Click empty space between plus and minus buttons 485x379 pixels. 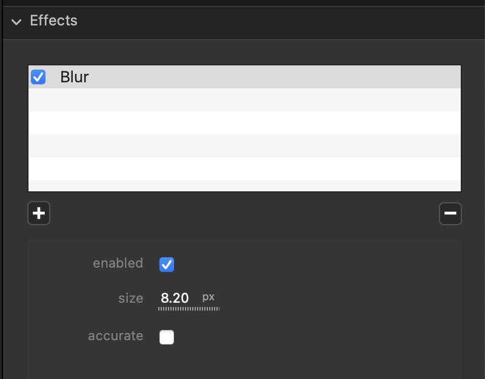[x=244, y=213]
